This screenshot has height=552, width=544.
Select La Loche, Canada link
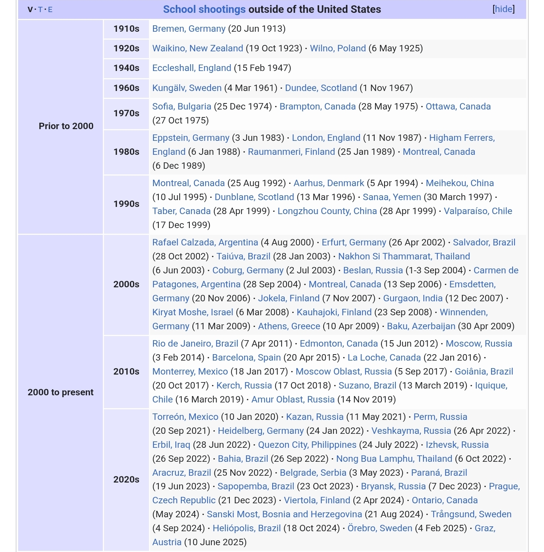click(384, 358)
